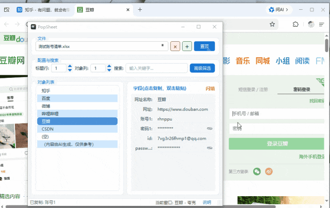Viewport: 330px width, 208px height.
Task: Select the (空) entry in the object list
Action: [77, 137]
